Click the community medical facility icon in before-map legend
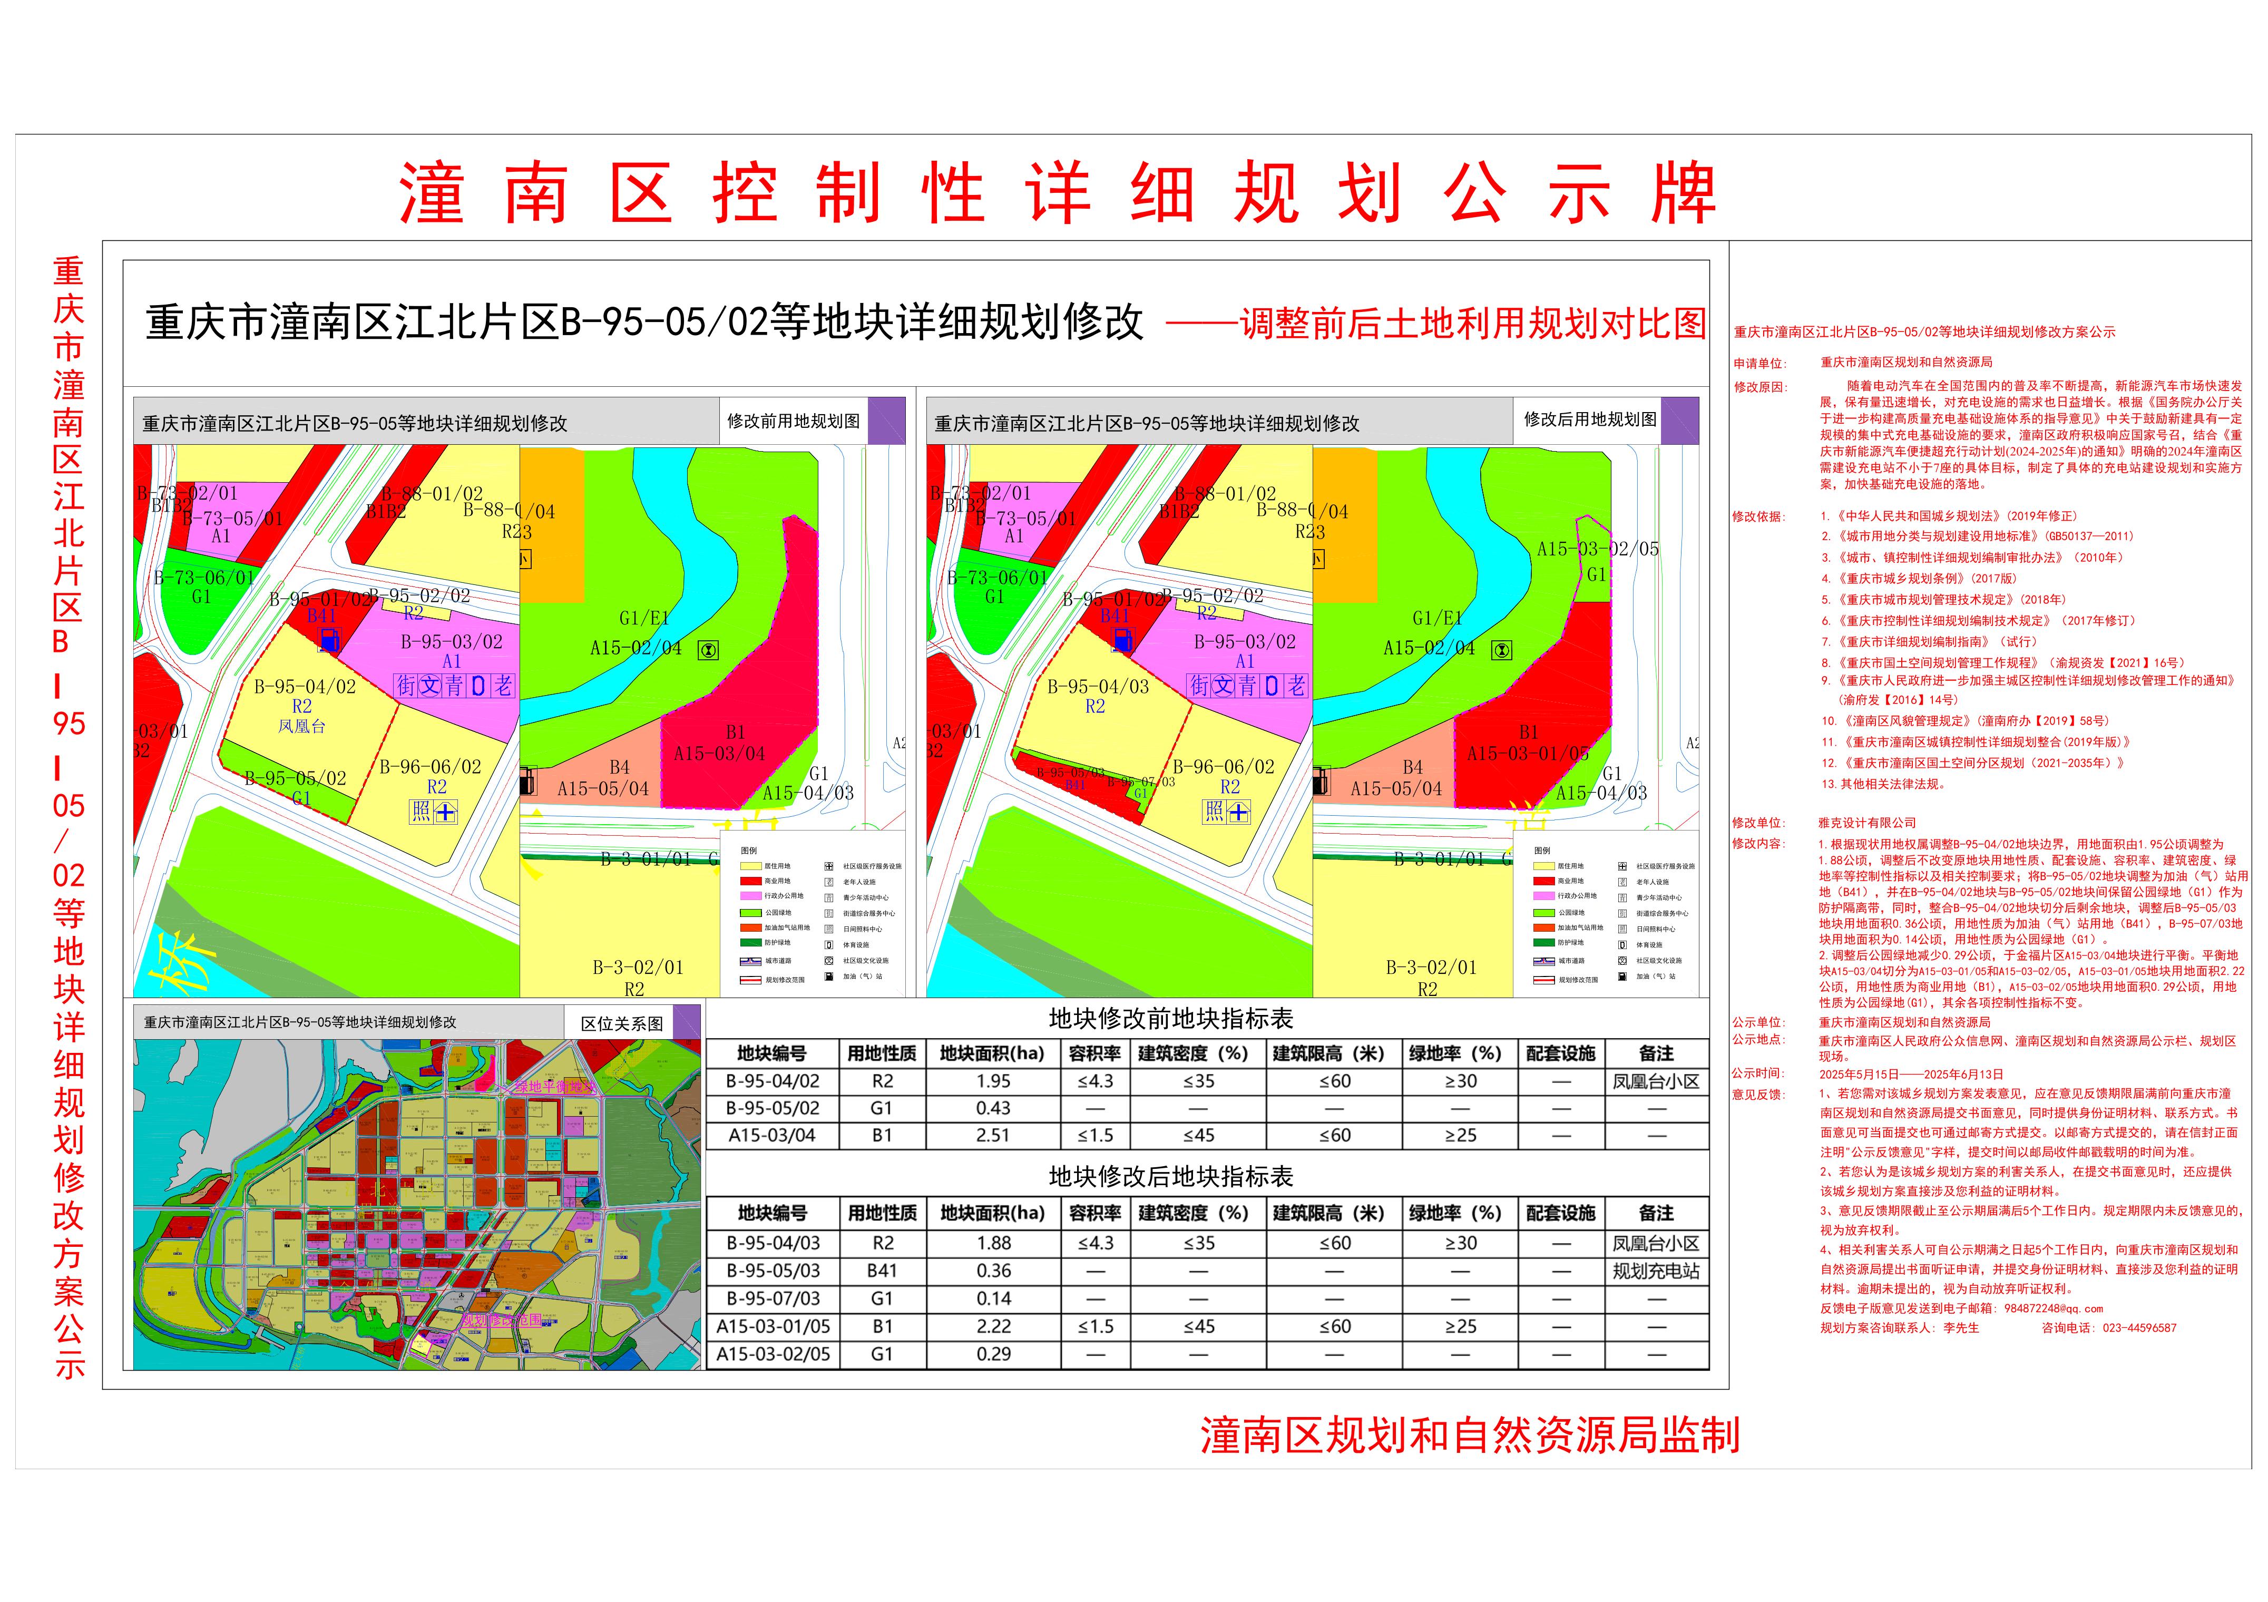This screenshot has height=1602, width=2268. pyautogui.click(x=829, y=866)
